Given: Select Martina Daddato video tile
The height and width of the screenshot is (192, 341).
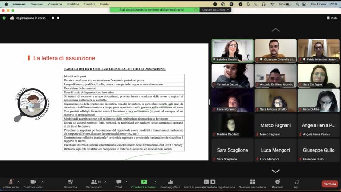Looking at the screenshot, I should click(233, 125).
